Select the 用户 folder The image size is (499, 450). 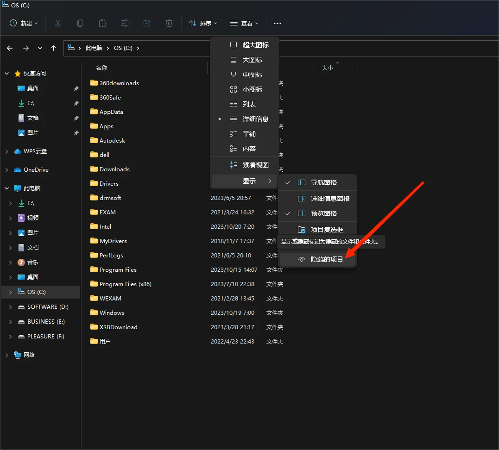click(105, 341)
